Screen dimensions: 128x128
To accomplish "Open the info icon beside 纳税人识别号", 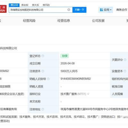I will tap(48, 79).
